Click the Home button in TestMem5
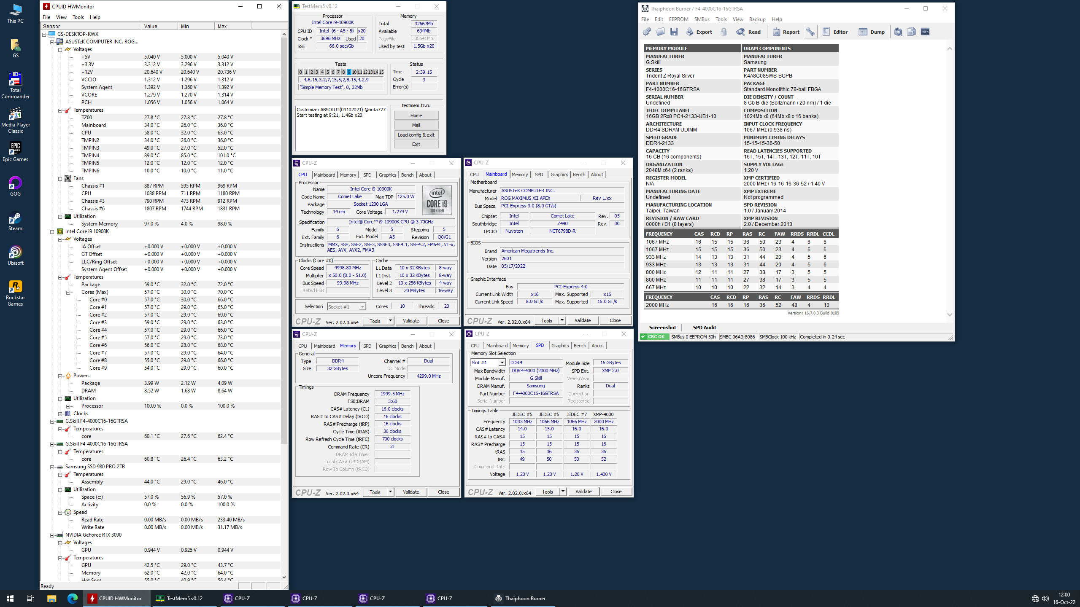The image size is (1080, 607). click(x=416, y=115)
